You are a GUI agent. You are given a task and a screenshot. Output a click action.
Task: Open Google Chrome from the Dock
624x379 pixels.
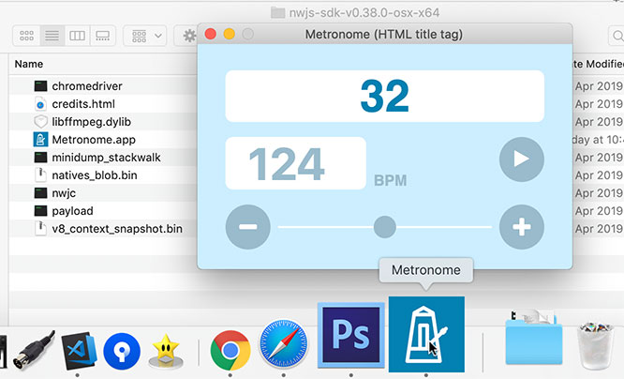(x=230, y=351)
